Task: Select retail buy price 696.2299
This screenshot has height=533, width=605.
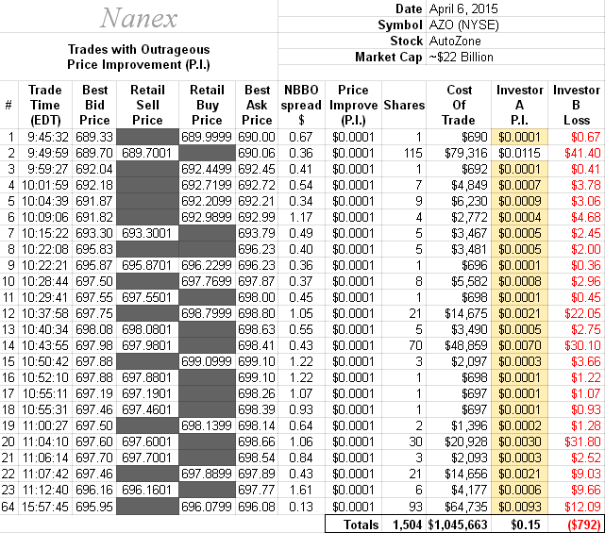Action: (207, 265)
